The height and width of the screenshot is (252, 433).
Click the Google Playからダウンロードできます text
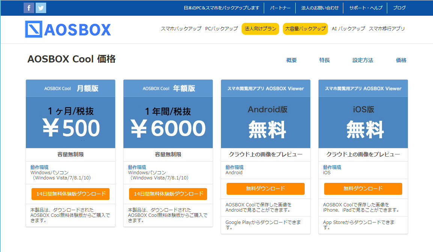click(263, 225)
